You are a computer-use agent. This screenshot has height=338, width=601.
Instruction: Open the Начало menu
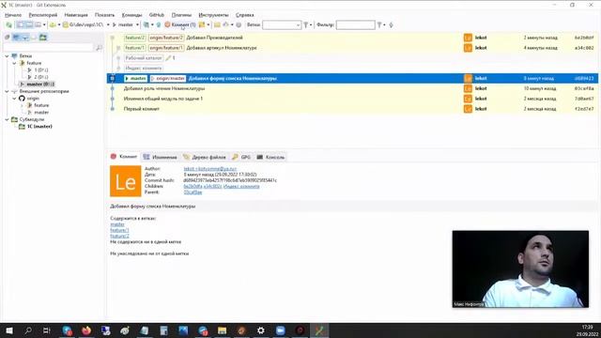pos(13,15)
